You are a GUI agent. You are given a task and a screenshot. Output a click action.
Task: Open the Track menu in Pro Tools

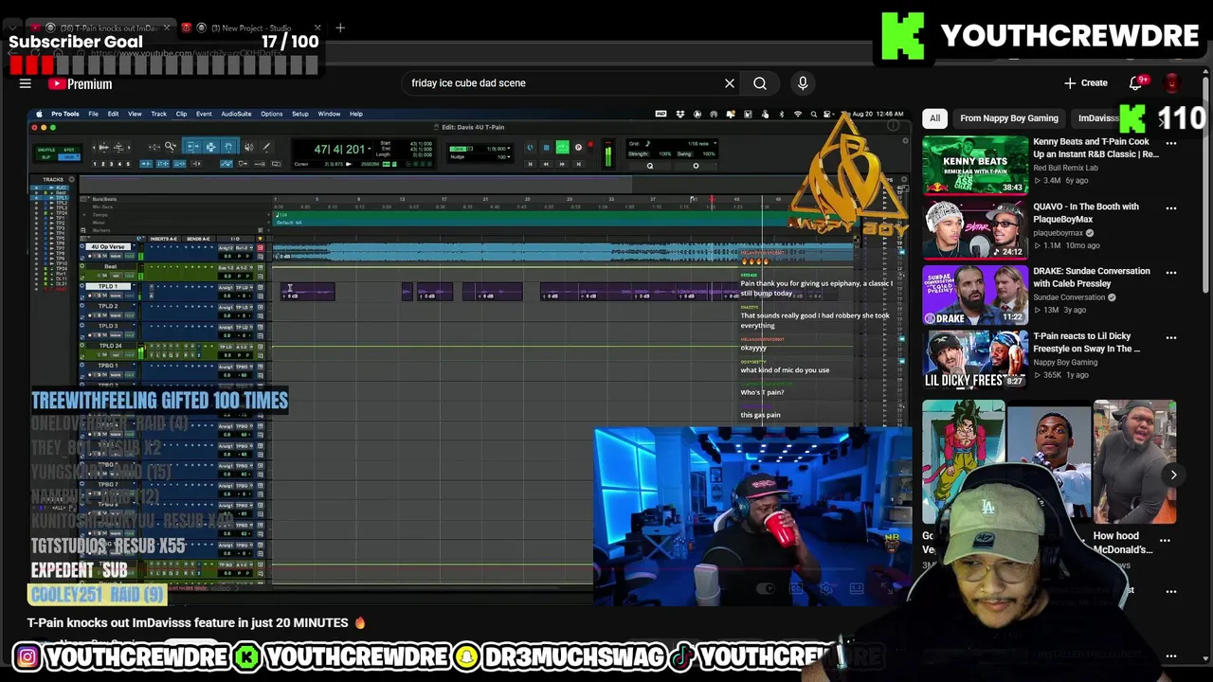coord(158,114)
